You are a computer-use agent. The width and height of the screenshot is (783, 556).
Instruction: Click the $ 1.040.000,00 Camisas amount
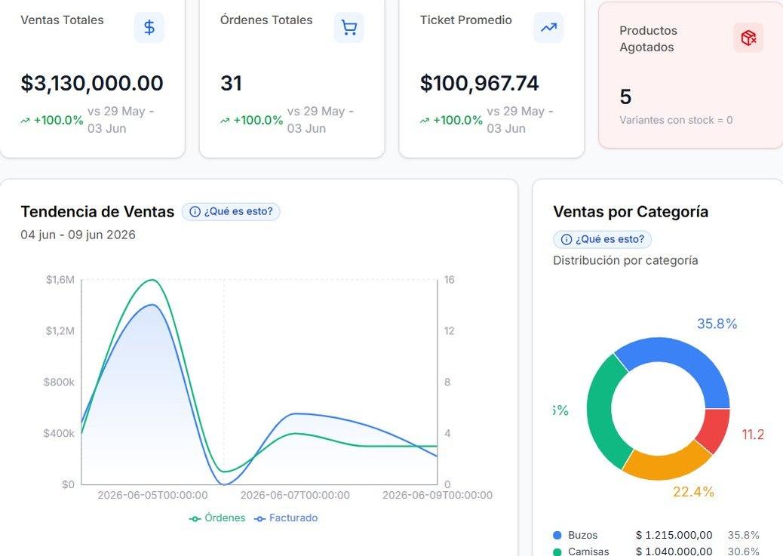point(674,551)
